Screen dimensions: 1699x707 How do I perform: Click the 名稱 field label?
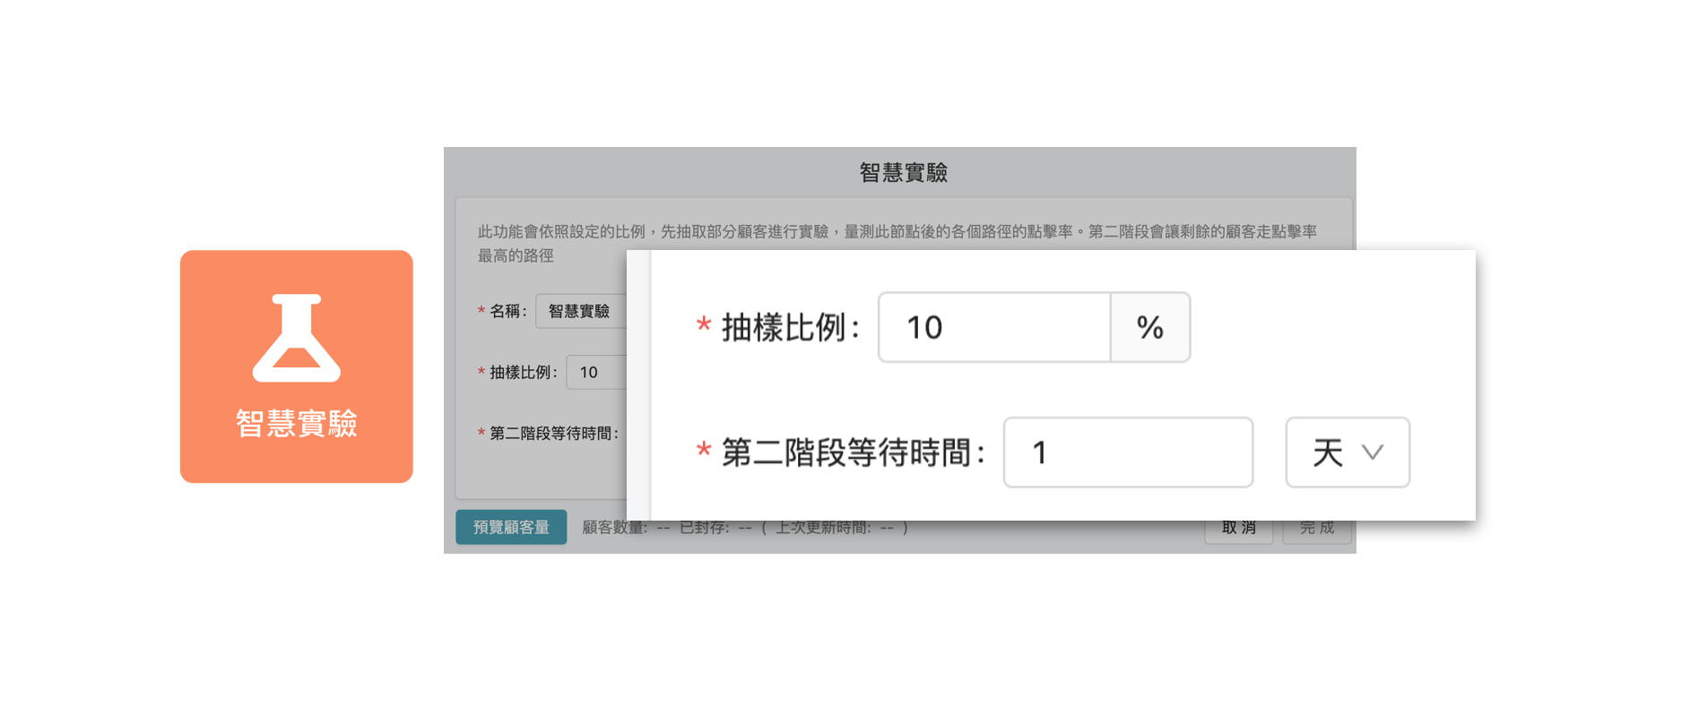[x=507, y=311]
